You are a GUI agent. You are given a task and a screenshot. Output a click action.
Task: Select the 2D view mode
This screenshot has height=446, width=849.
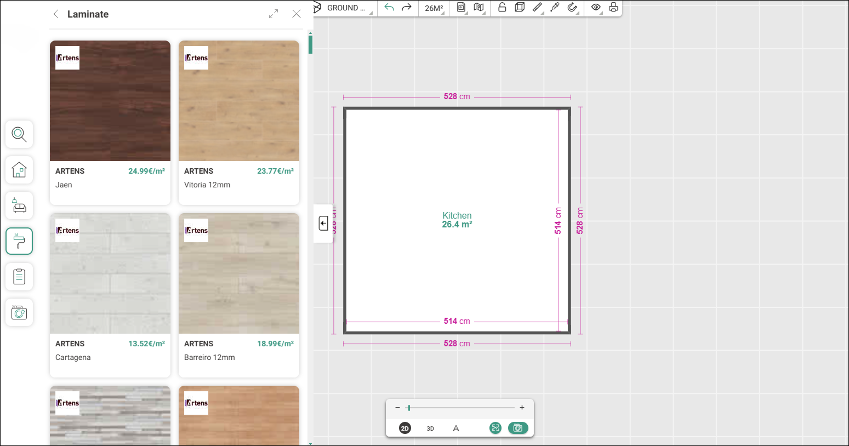(405, 428)
